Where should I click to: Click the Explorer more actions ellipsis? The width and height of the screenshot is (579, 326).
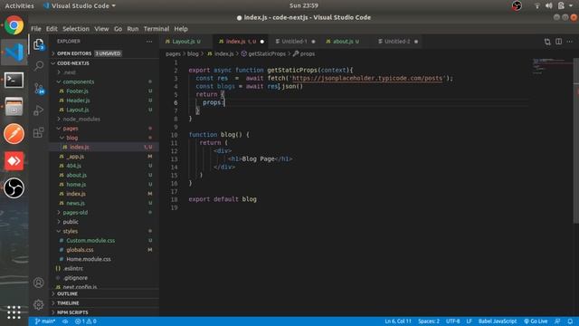pos(149,42)
